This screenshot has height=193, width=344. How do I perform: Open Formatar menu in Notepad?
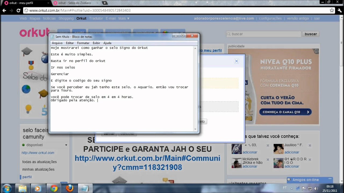(83, 43)
